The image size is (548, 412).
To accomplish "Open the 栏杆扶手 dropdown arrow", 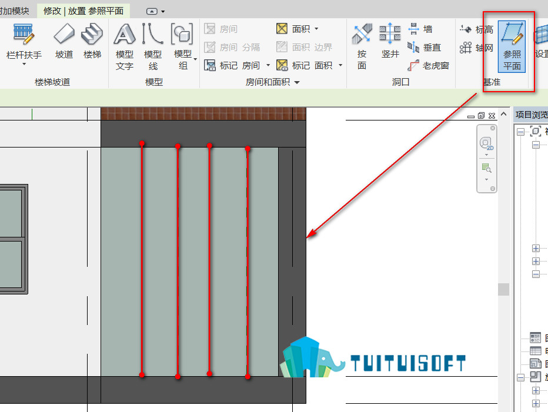I will point(24,64).
